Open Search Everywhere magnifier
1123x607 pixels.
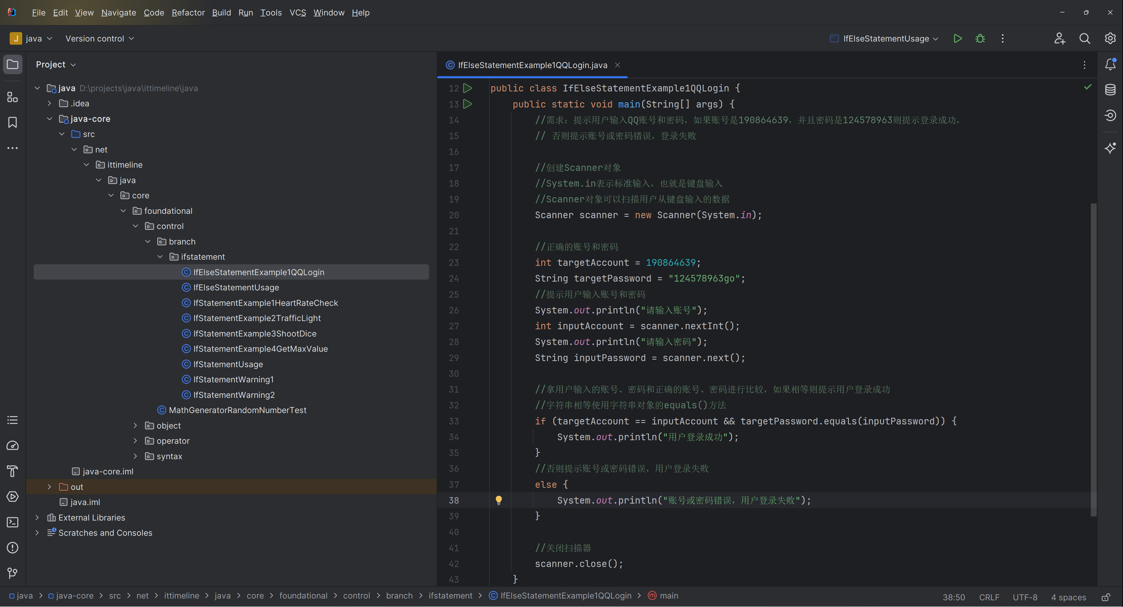(1085, 38)
